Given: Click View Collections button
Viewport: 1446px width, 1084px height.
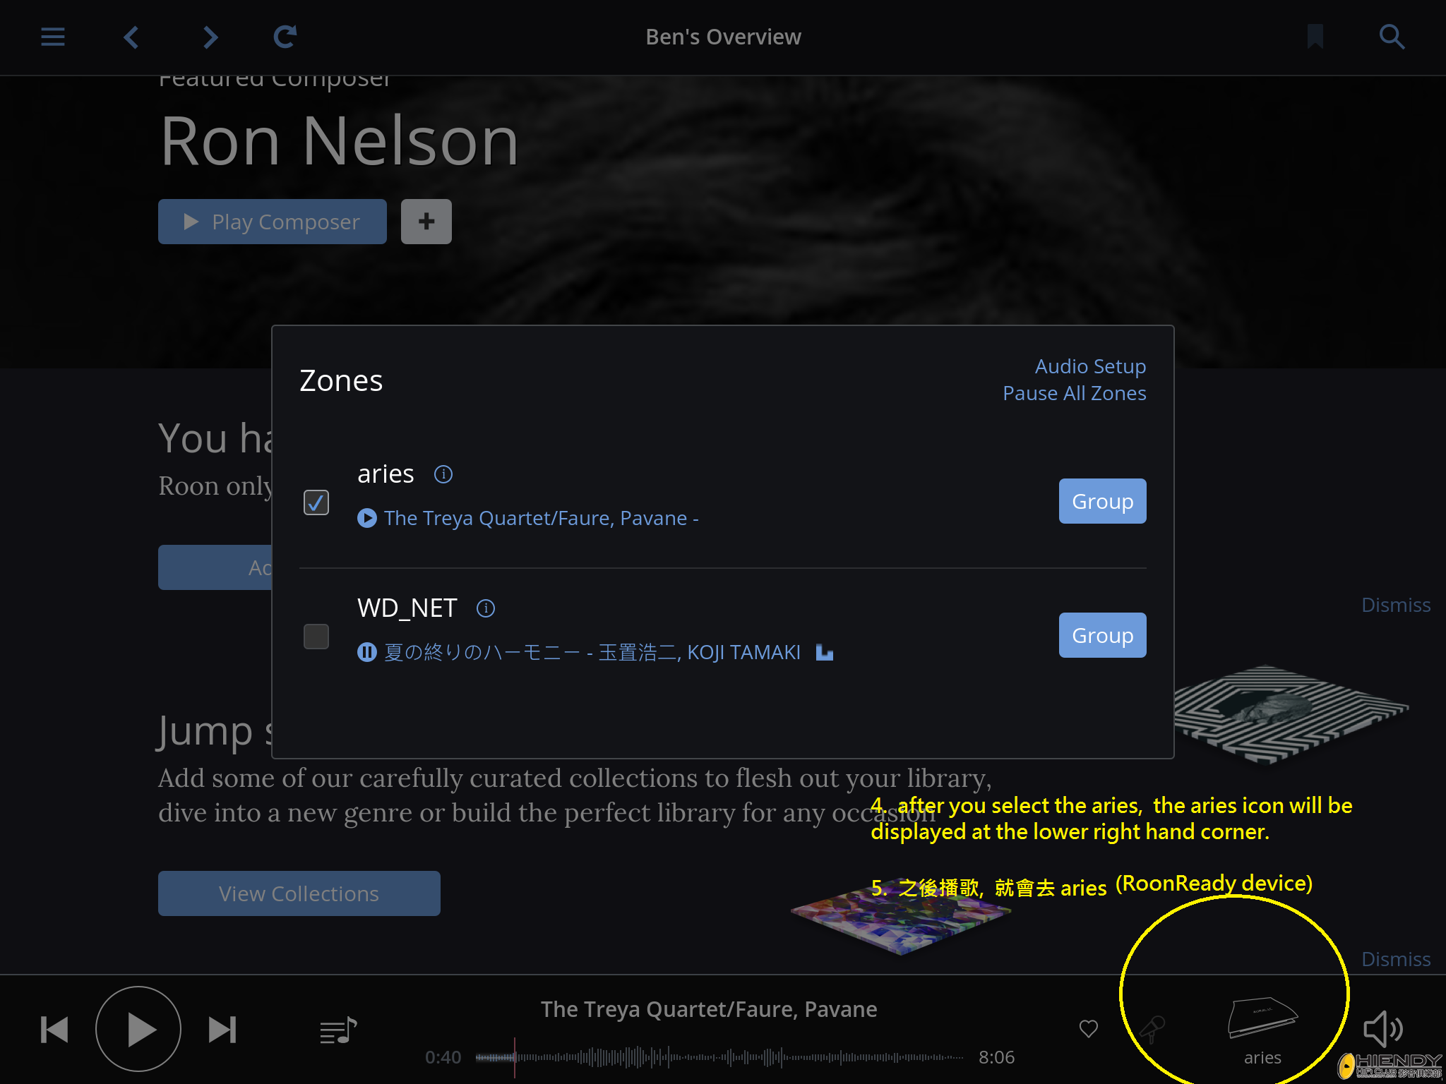Looking at the screenshot, I should click(x=299, y=893).
